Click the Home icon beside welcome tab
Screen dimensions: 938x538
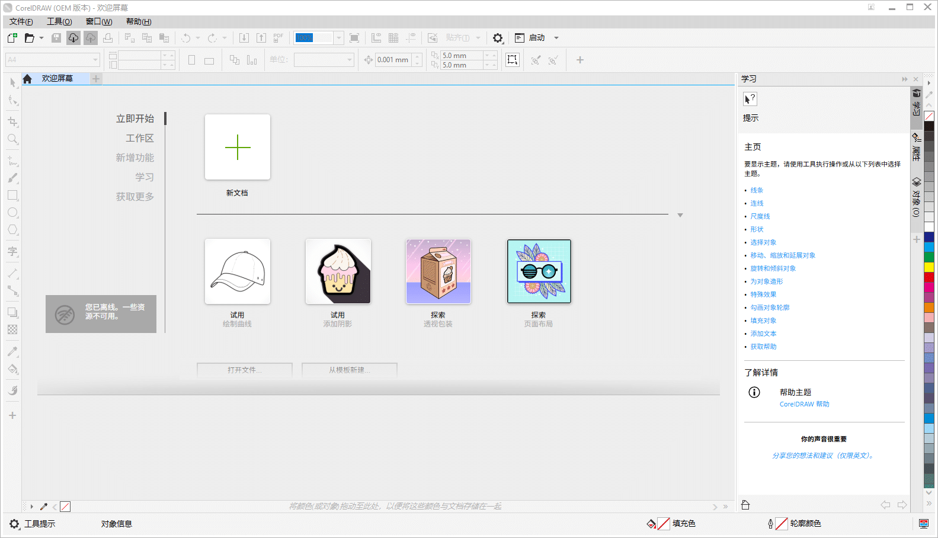tap(27, 79)
